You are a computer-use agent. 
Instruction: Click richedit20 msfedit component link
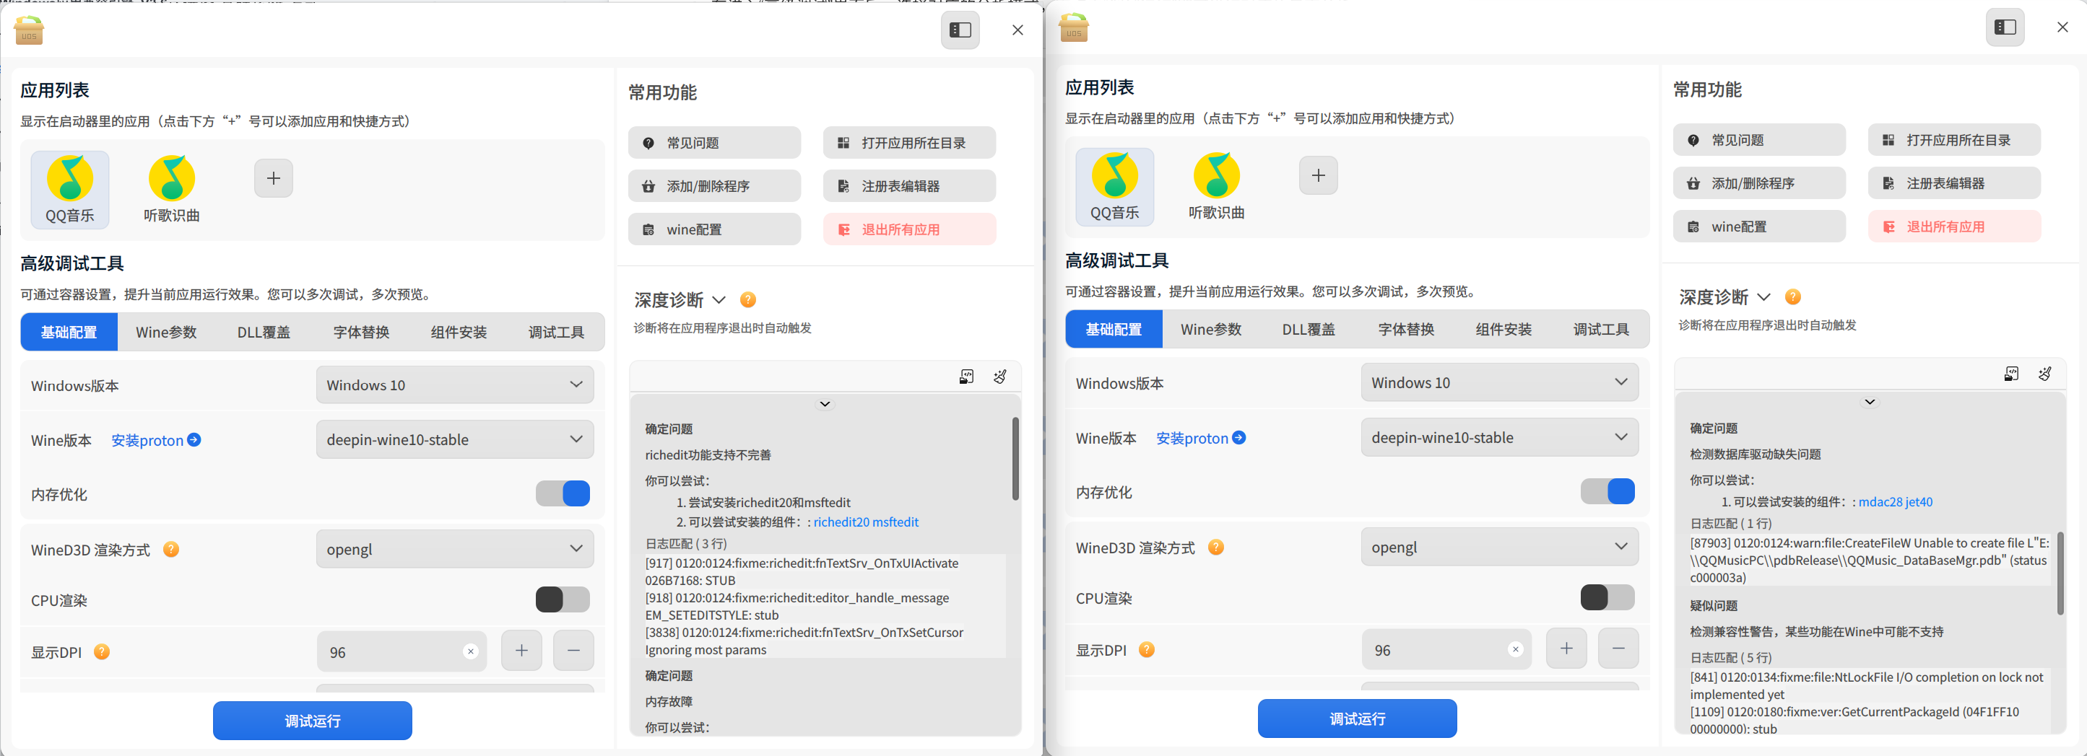(x=866, y=522)
